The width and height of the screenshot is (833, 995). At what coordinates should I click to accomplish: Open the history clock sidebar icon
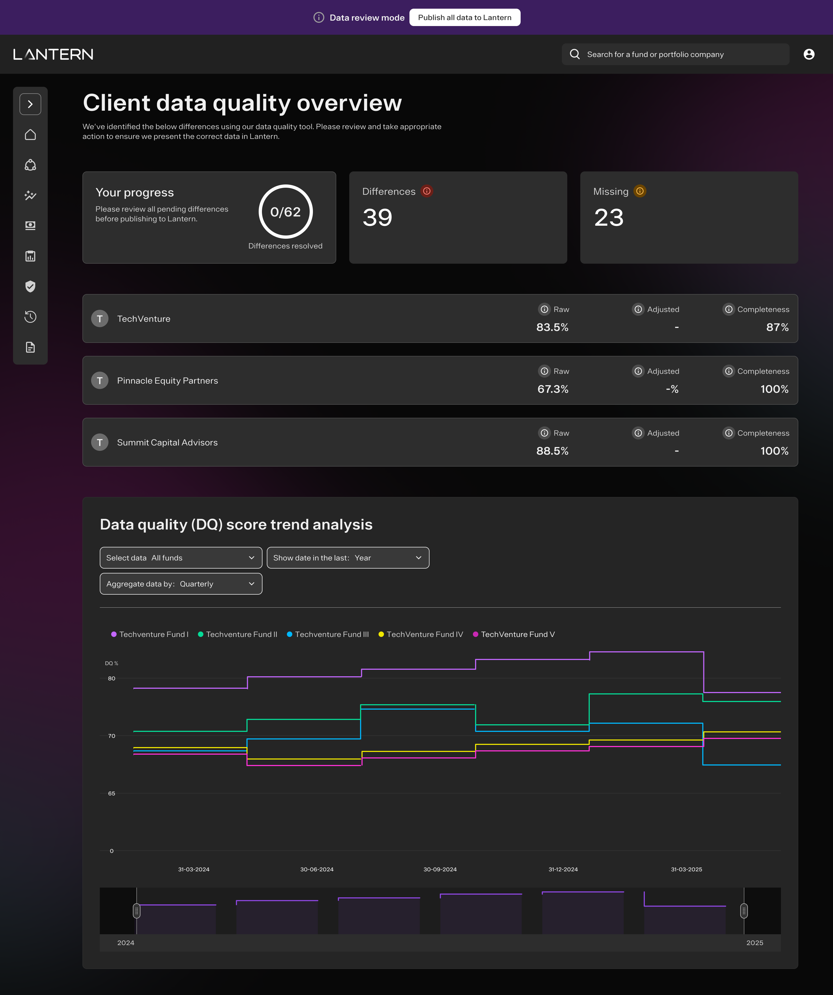click(30, 317)
